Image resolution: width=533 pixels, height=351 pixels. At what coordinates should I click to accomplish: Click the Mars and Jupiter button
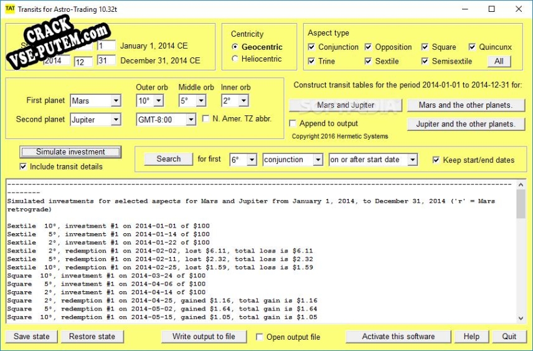(346, 105)
